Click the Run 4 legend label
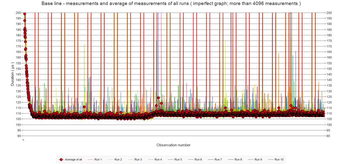 [x=158, y=160]
